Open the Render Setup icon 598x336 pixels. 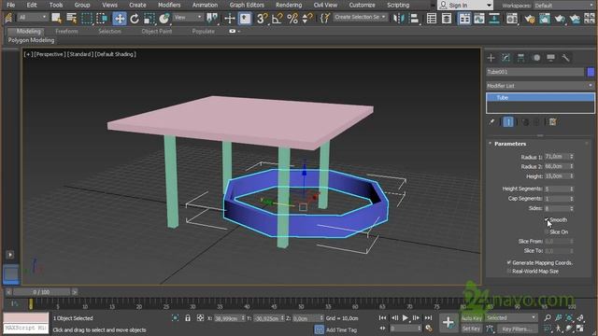(x=530, y=19)
